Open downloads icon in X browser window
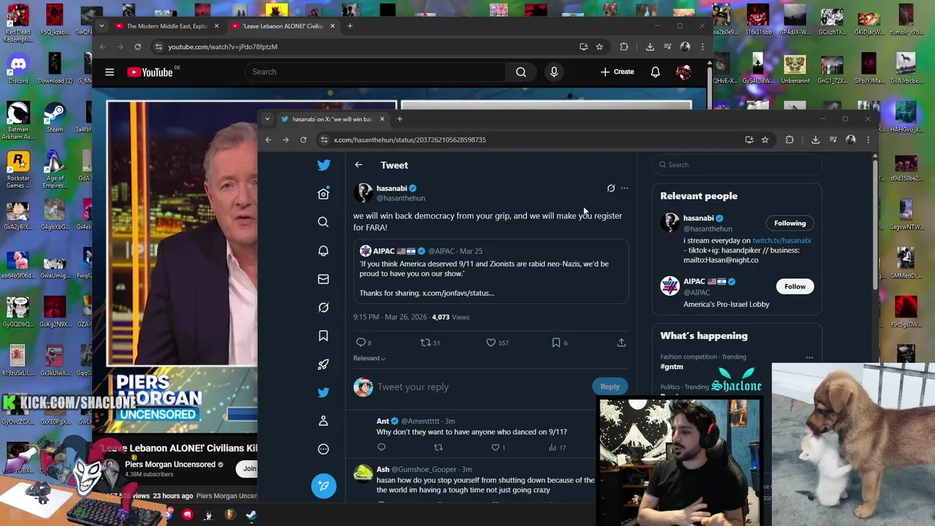Image resolution: width=935 pixels, height=526 pixels. (815, 140)
